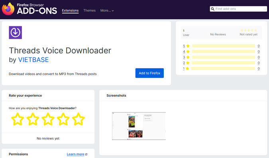Viewport: 269px width, 158px height.
Task: Select the fourth rating star
Action: click(x=63, y=119)
